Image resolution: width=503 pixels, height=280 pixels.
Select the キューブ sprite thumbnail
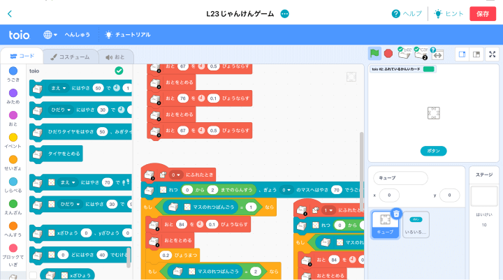coord(385,225)
